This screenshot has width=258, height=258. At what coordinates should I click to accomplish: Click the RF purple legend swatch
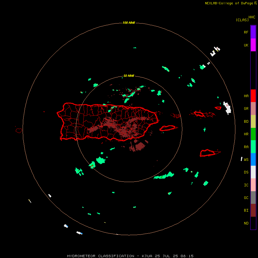click(253, 32)
